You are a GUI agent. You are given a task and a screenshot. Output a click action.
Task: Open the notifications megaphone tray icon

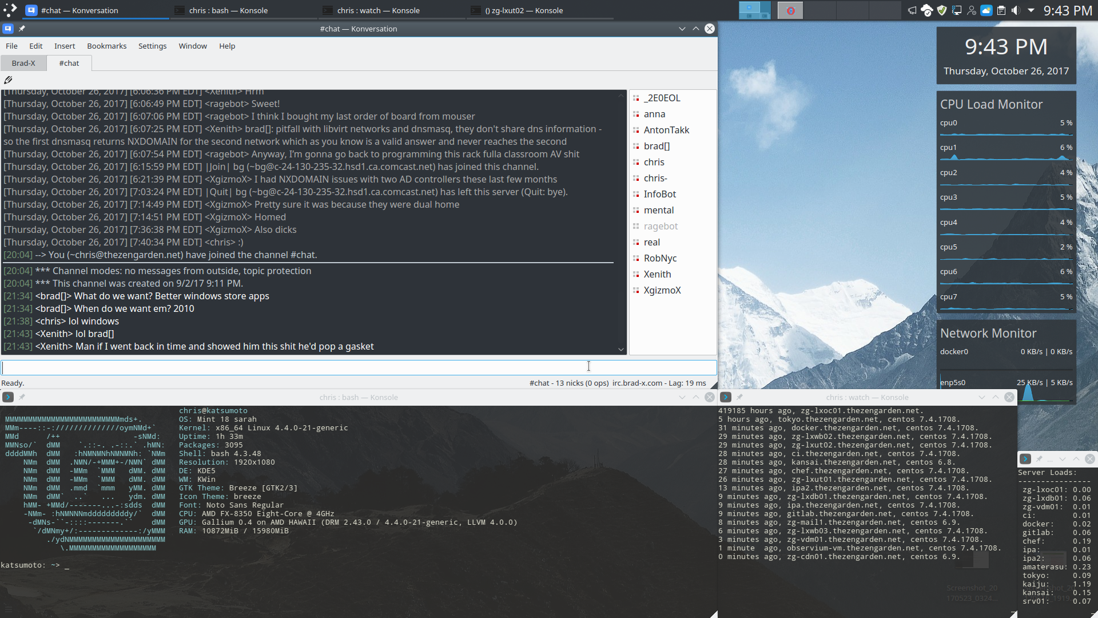tap(912, 10)
